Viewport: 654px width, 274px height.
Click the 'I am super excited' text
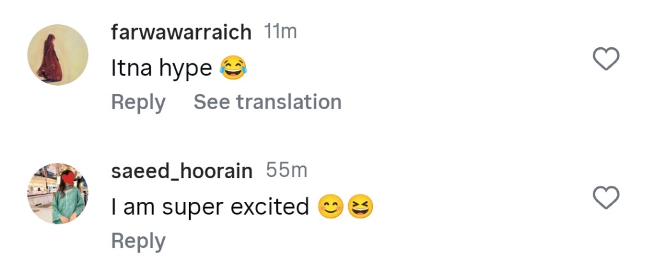point(210,207)
